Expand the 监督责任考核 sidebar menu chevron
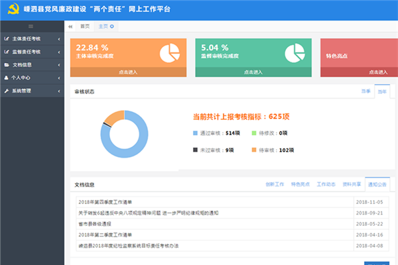This screenshot has width=398, height=265. point(59,52)
